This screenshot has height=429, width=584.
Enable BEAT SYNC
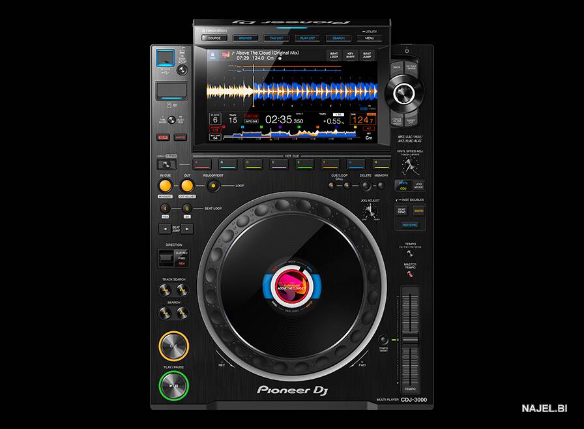[x=401, y=211]
